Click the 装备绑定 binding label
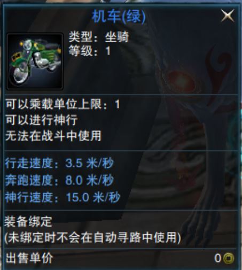 [28, 221]
